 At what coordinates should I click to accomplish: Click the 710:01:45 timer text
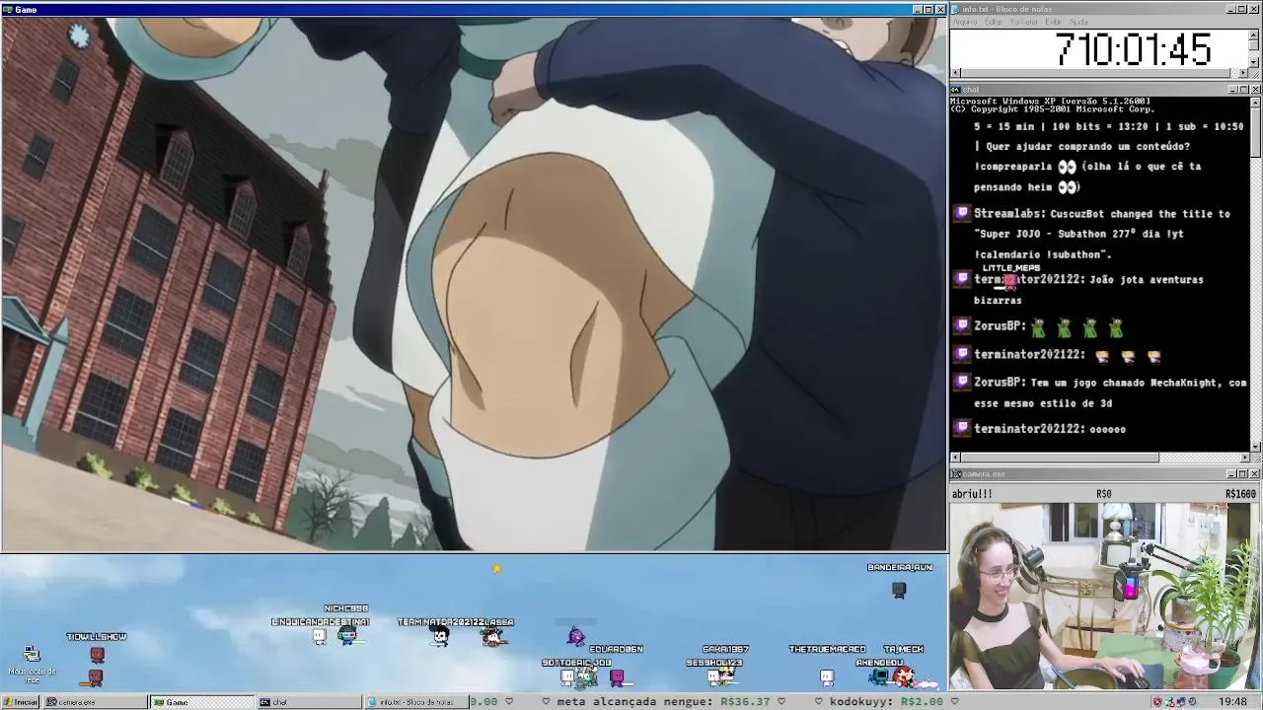[1133, 49]
